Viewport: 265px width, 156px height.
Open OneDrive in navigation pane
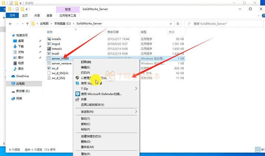[22, 76]
